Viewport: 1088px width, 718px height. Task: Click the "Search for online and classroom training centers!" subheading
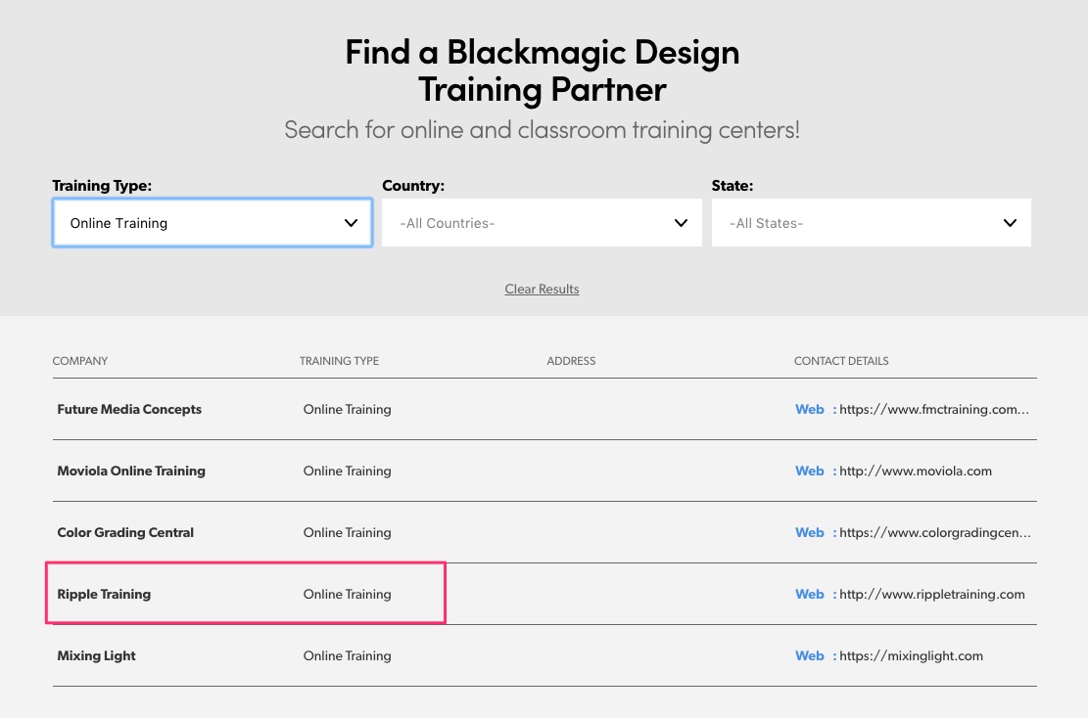click(x=543, y=130)
